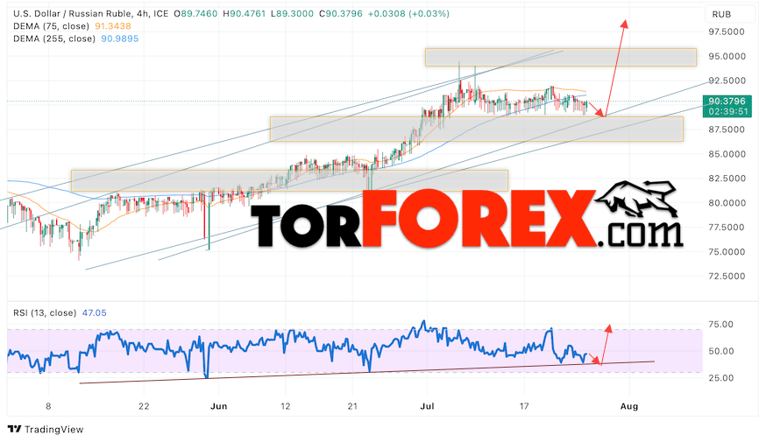Click the 87.5000 price axis label
The height and width of the screenshot is (442, 766).
(x=727, y=130)
